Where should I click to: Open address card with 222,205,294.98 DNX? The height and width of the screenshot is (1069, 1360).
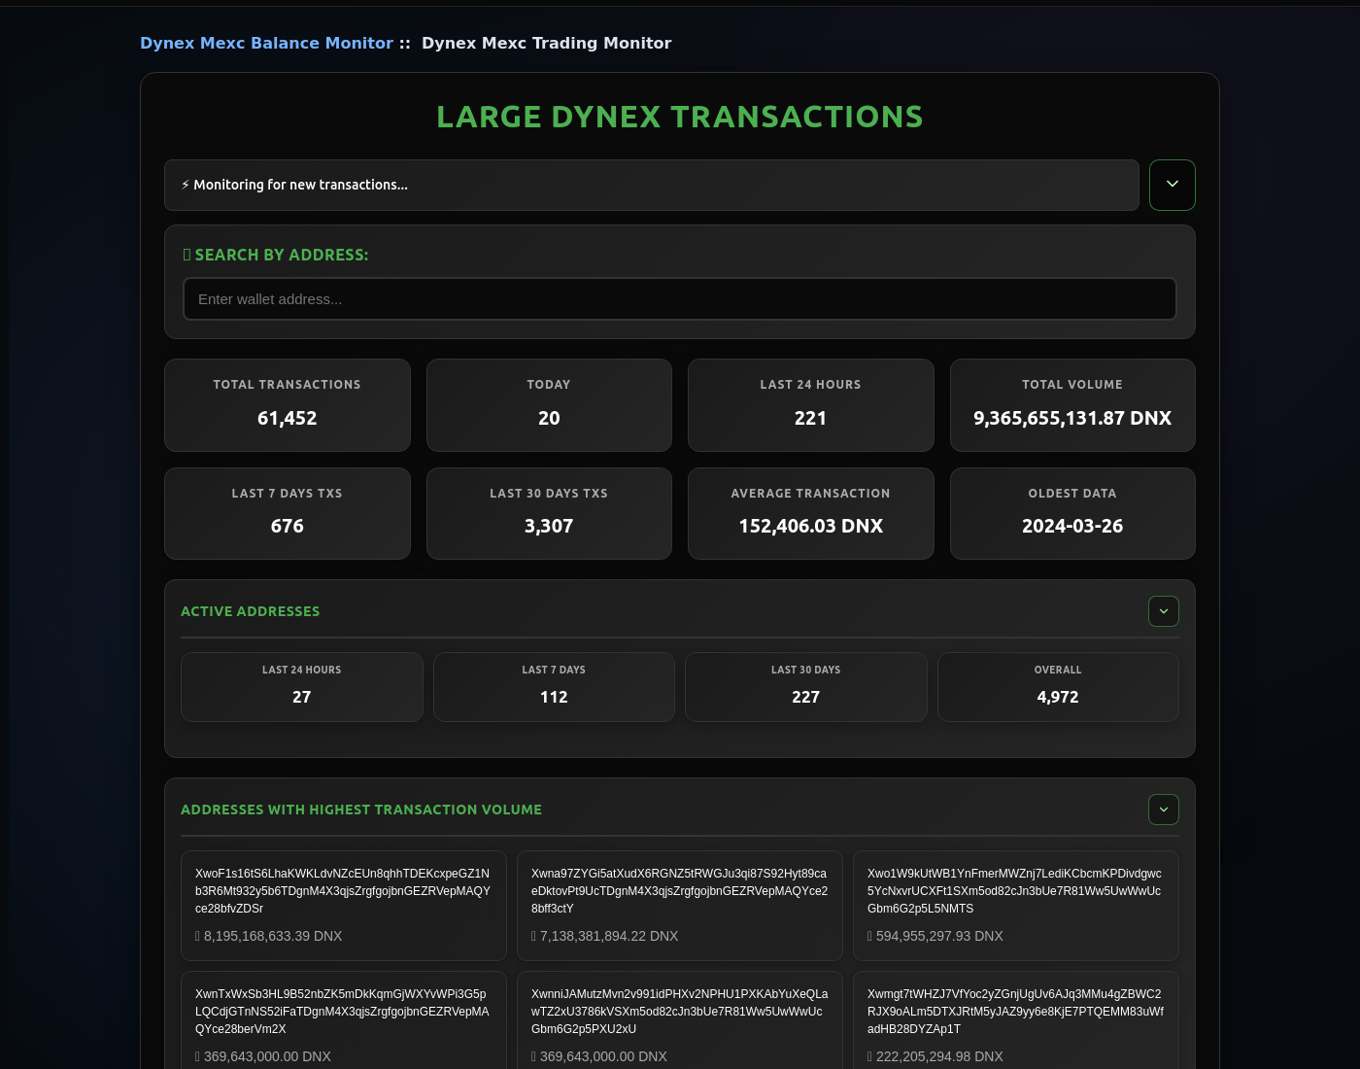1016,1020
